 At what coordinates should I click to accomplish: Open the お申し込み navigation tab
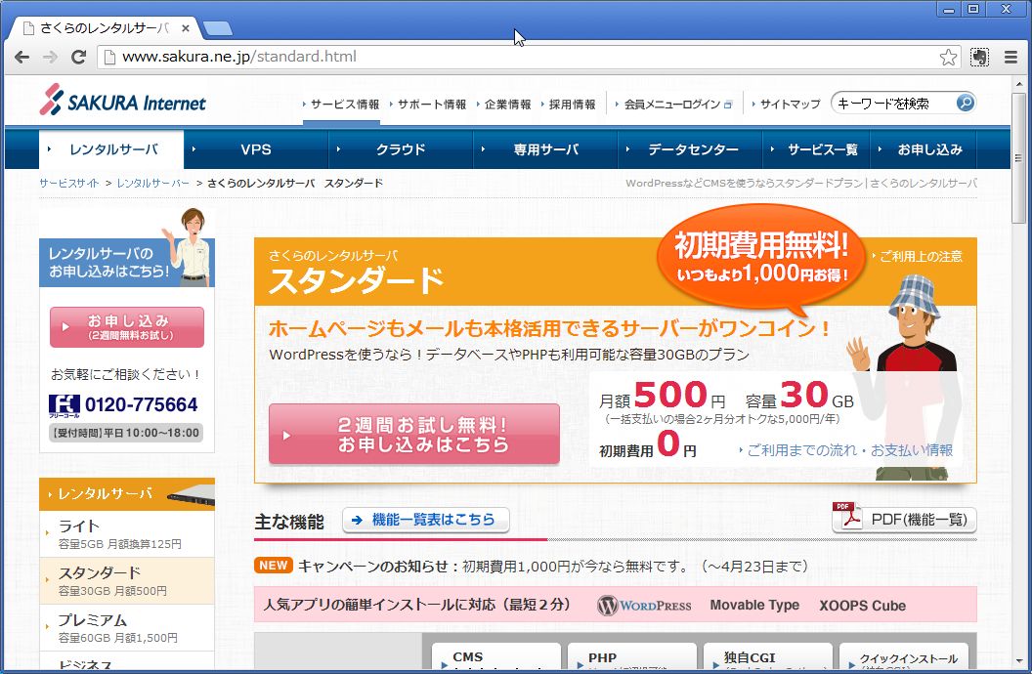(924, 149)
